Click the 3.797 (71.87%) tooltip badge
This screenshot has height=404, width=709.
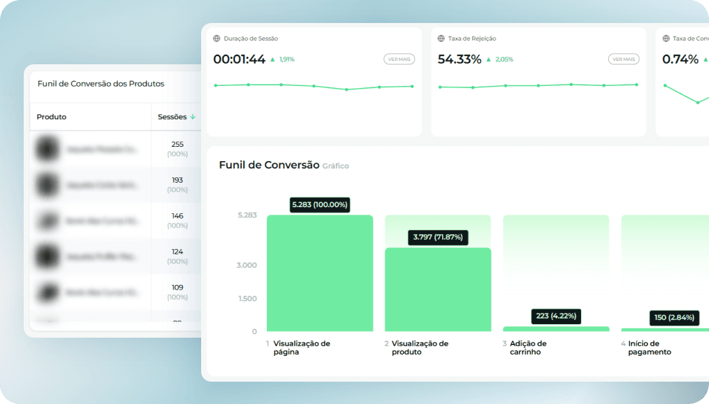437,237
